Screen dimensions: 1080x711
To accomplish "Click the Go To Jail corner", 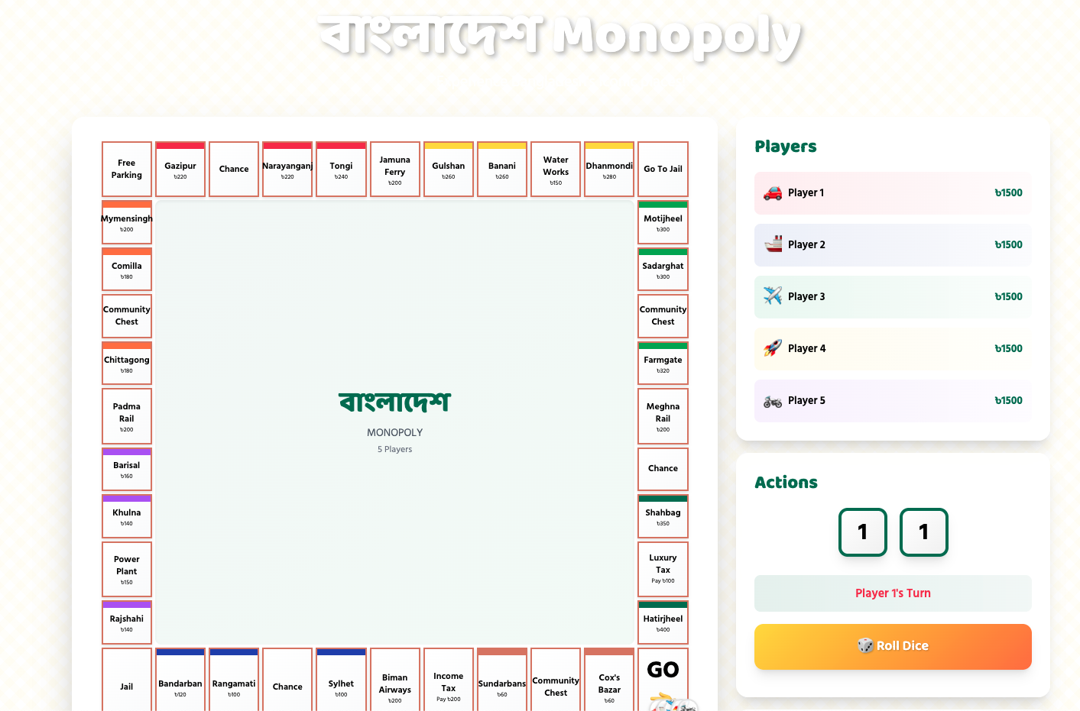I will click(663, 170).
